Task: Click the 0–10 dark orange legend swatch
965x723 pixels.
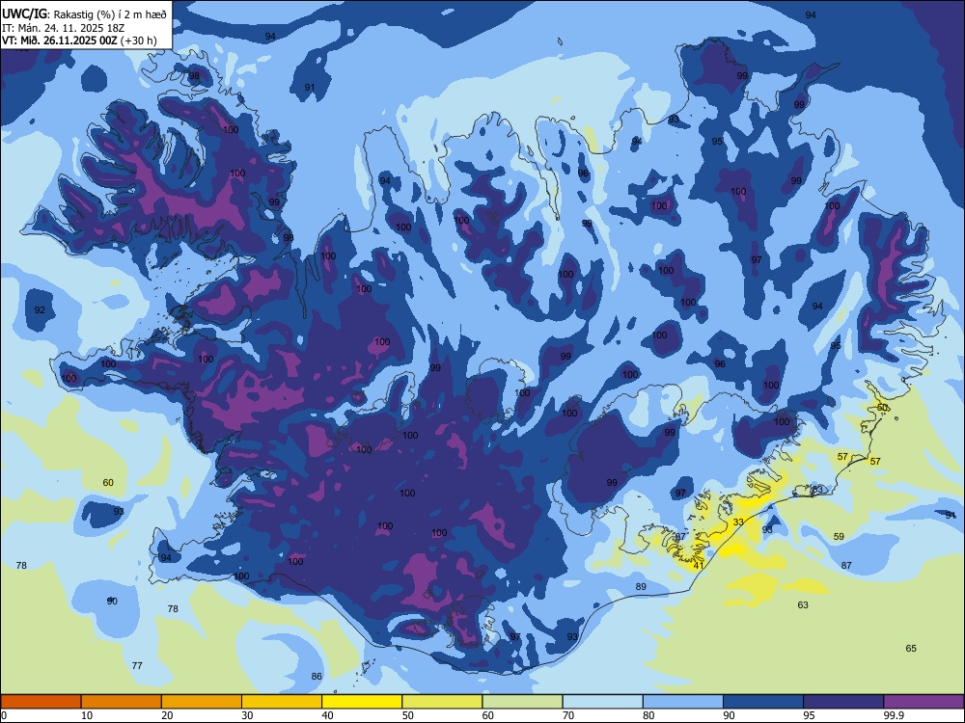Action: 41,702
